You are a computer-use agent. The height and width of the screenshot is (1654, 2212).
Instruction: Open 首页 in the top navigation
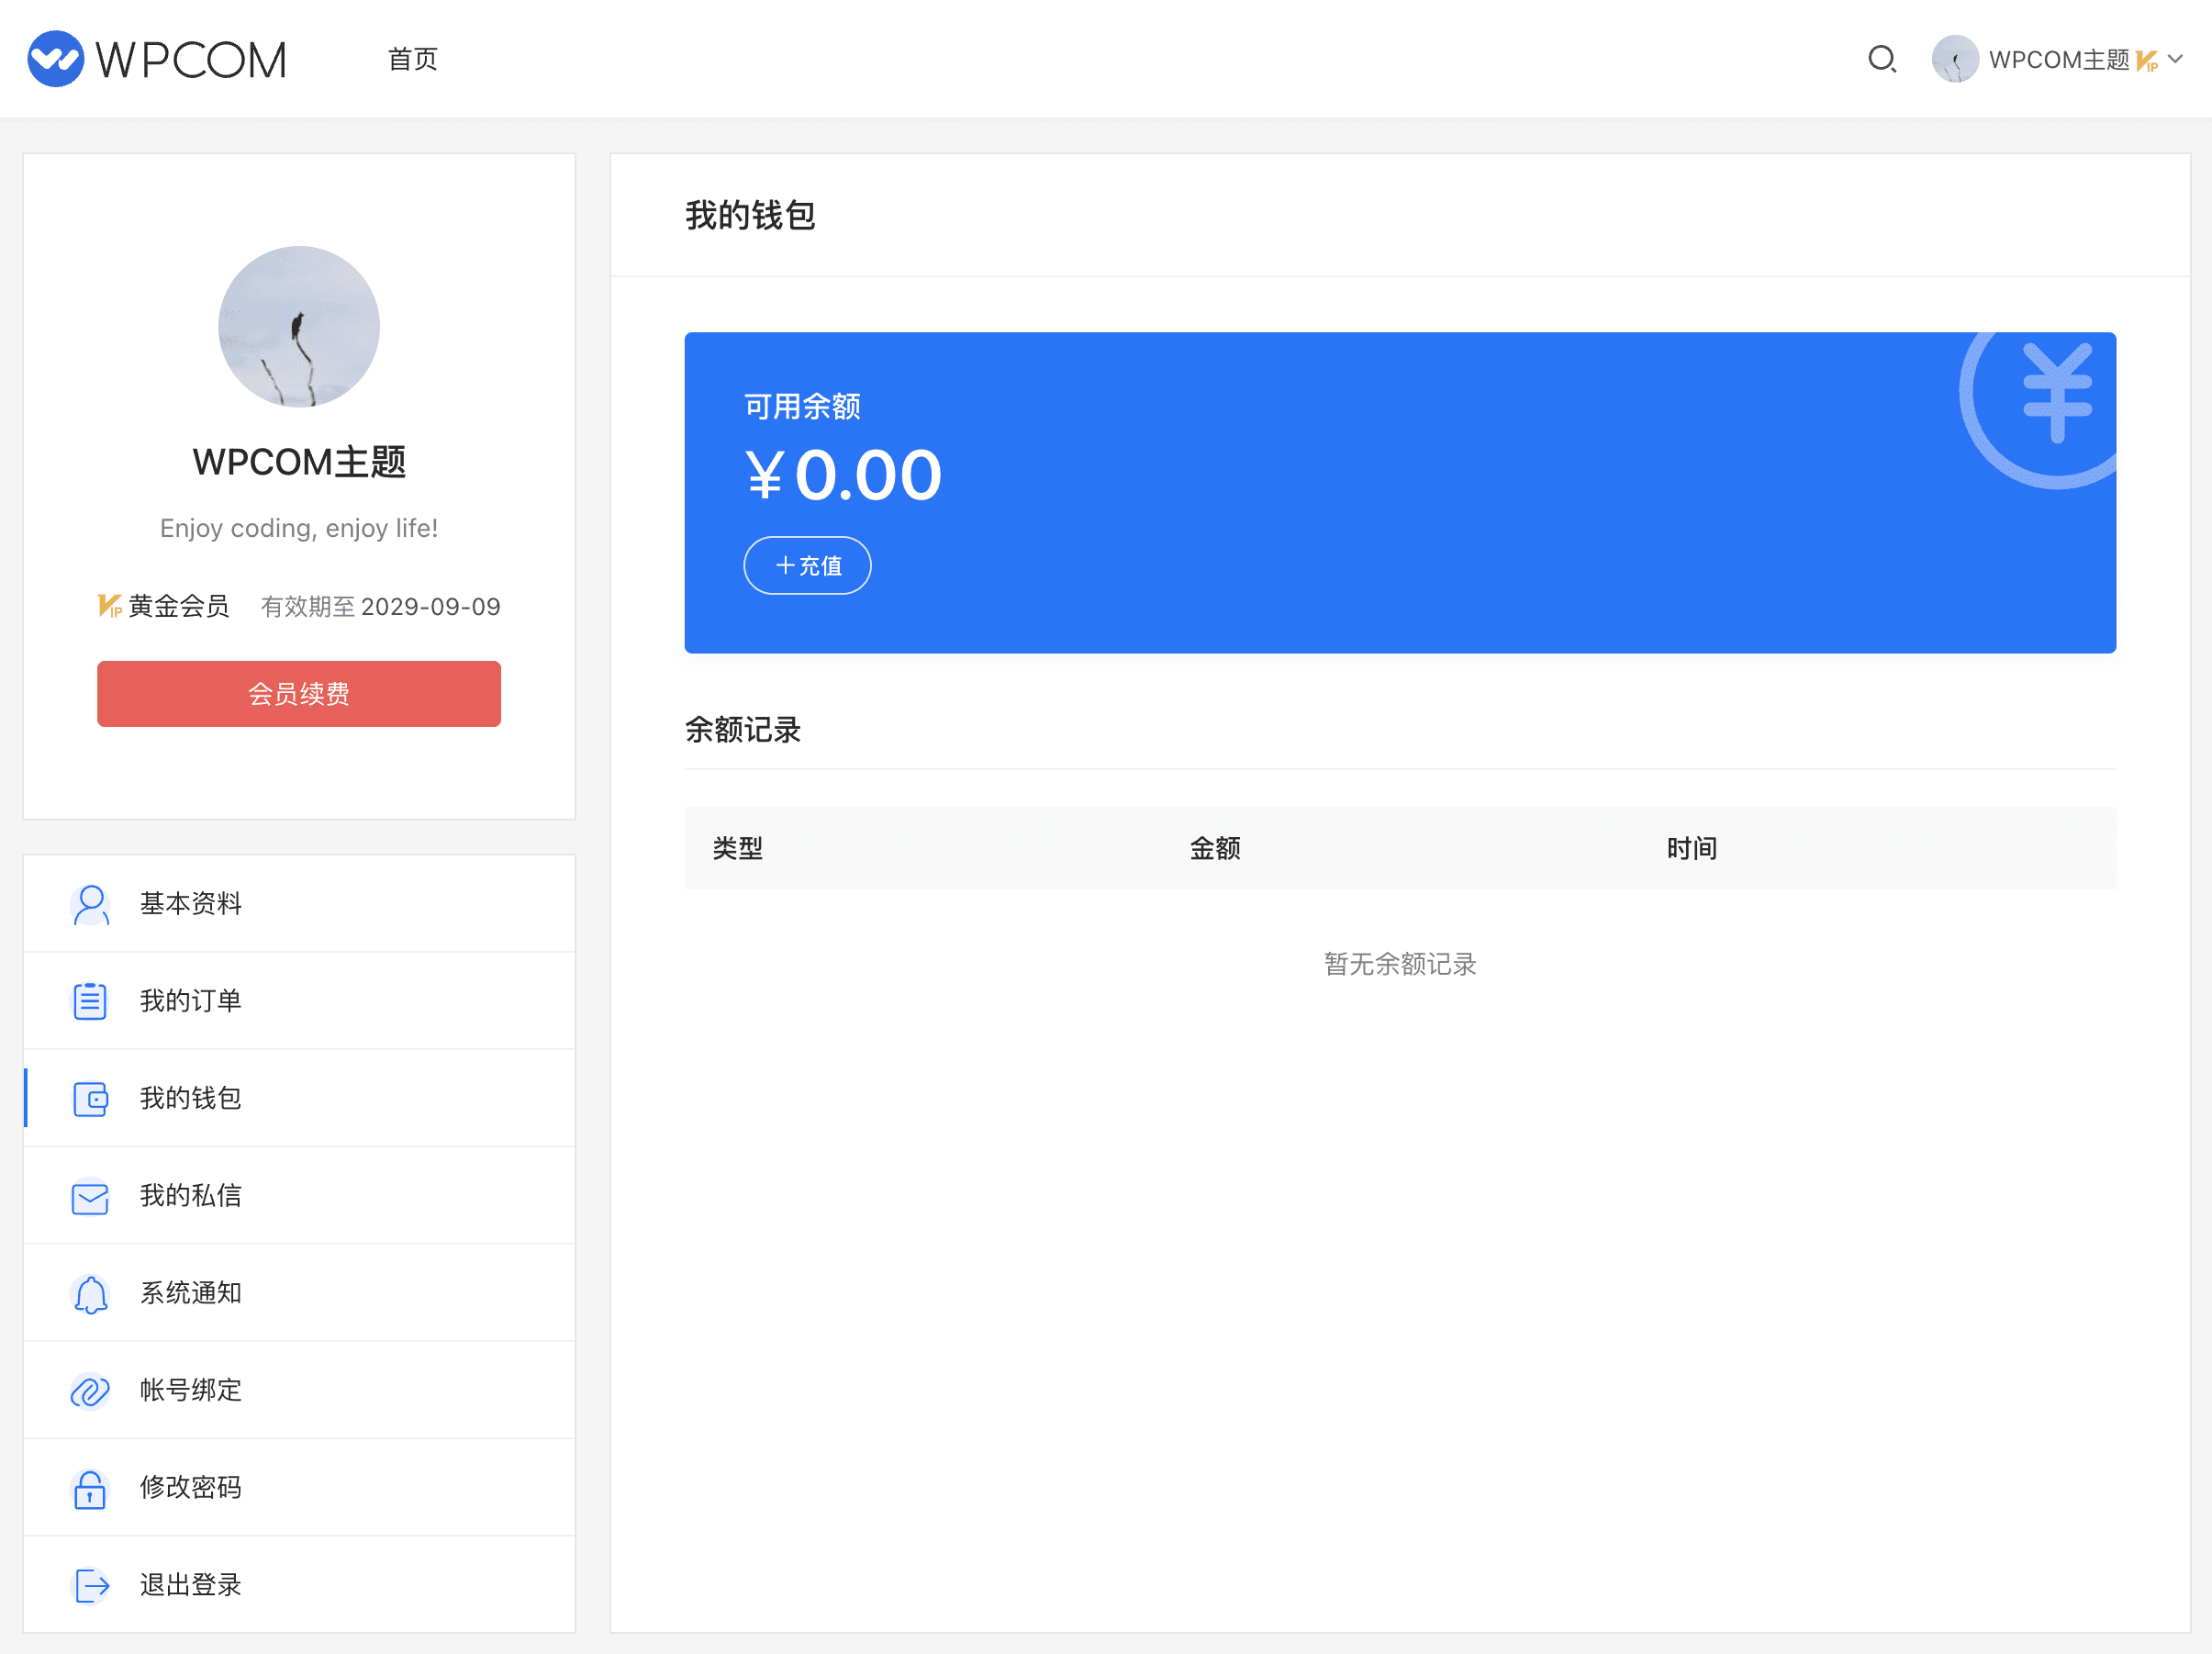(412, 59)
